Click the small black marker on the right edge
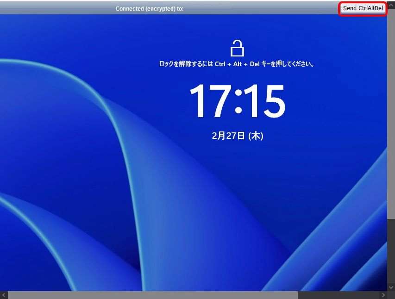 [x=387, y=196]
